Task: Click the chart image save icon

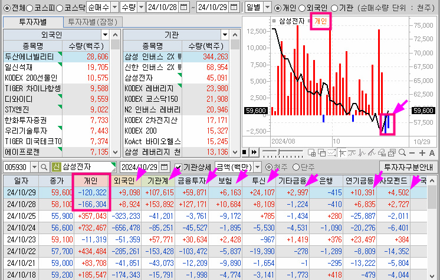Action: (392, 152)
